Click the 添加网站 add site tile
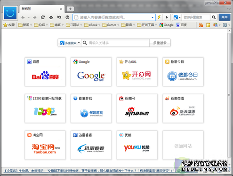The image size is (233, 176). (183, 145)
